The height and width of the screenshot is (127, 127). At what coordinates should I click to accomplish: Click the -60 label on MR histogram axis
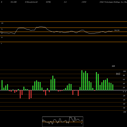click(x=124, y=104)
